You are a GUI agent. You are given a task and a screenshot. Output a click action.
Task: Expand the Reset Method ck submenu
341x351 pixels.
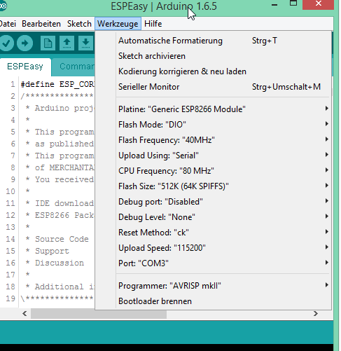(213, 233)
